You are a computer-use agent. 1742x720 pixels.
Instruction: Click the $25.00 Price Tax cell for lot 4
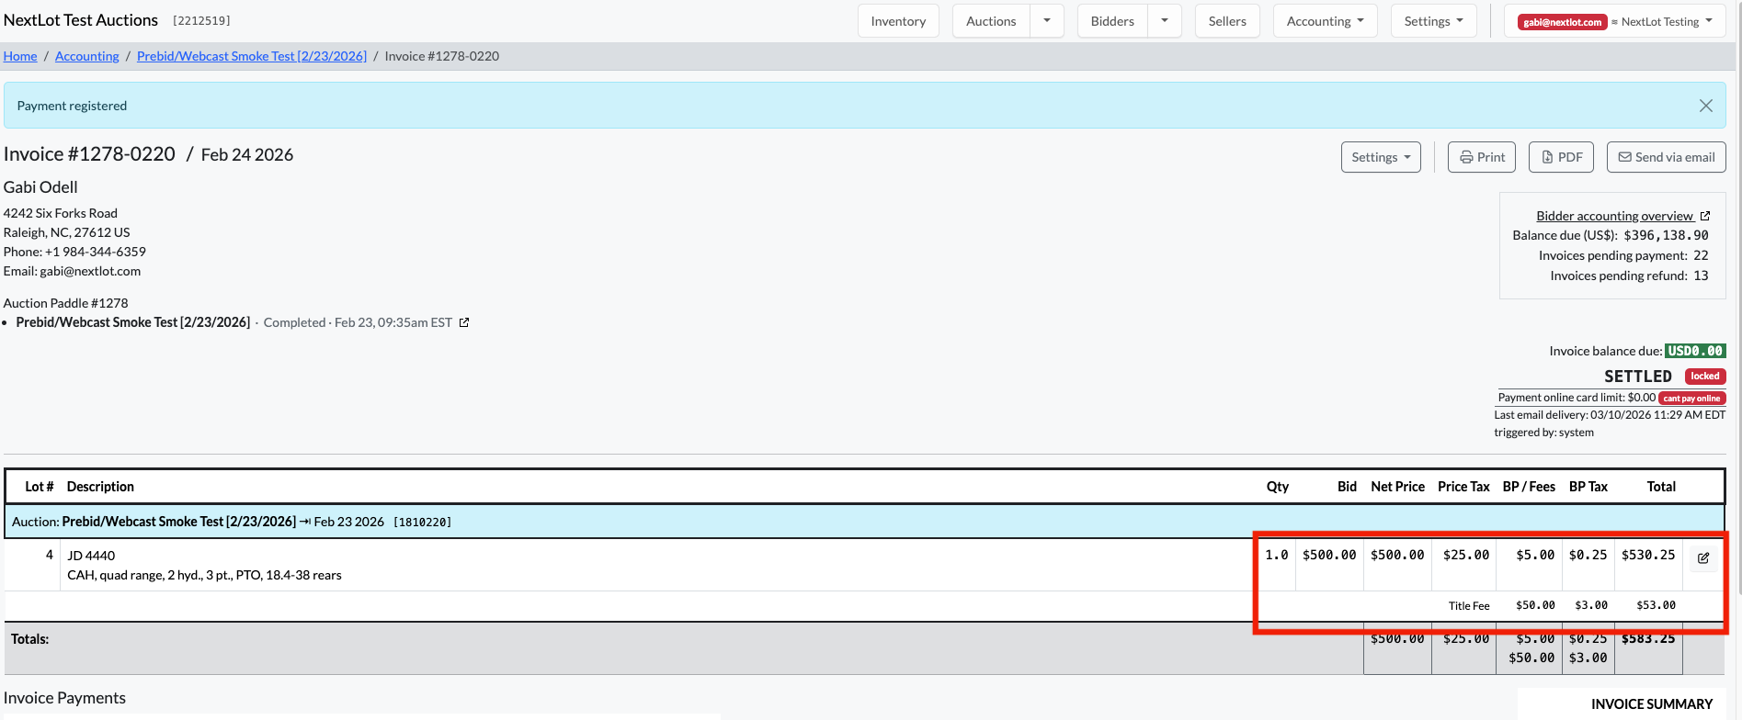coord(1466,555)
